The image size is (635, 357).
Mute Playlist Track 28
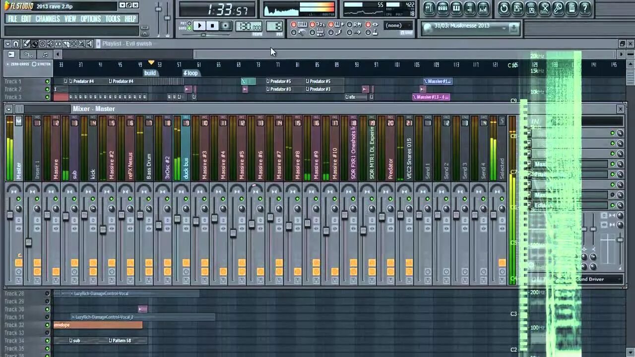click(x=48, y=294)
